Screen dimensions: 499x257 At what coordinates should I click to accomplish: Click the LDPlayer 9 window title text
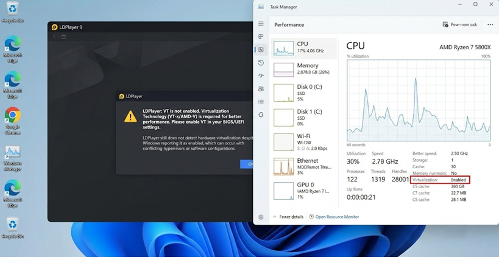pos(71,27)
